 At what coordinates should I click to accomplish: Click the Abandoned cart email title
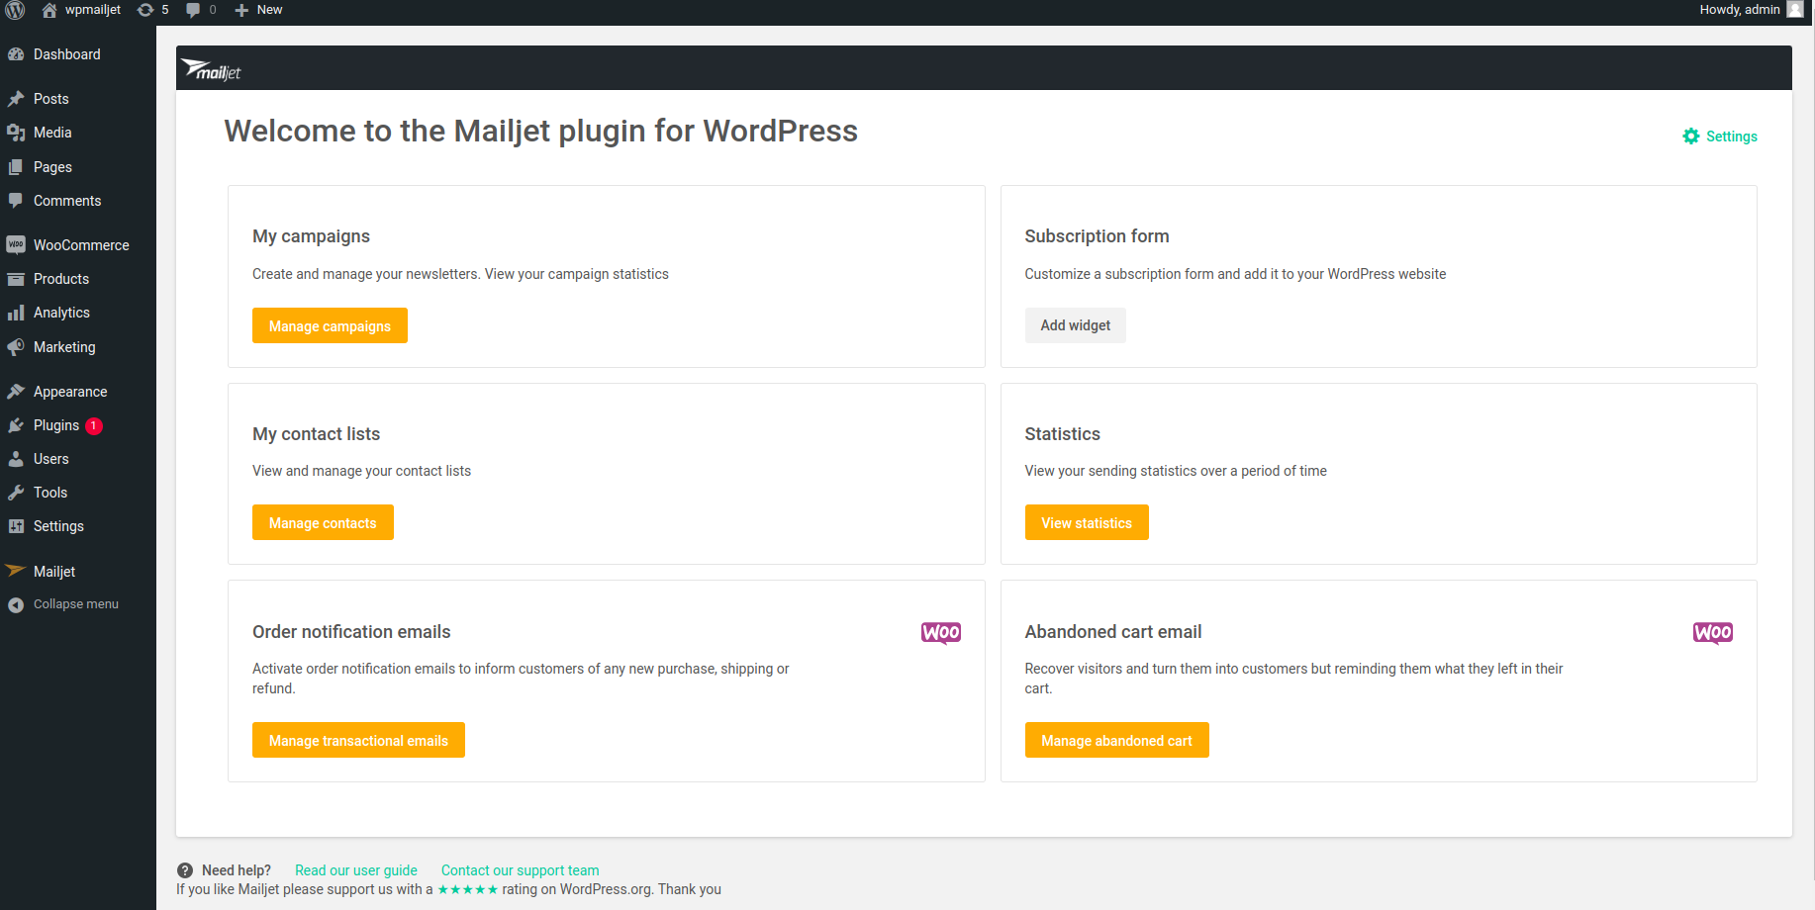[1113, 632]
